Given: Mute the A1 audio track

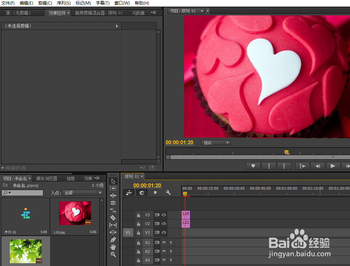Looking at the screenshot, I should (164, 242).
